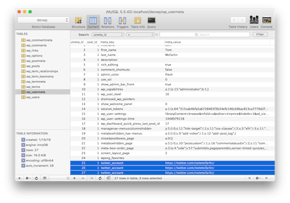
Task: Sort by user_id column header
Action: coord(93,42)
